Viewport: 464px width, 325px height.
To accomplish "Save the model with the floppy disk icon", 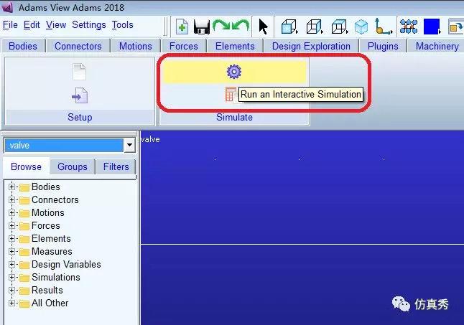I will (202, 27).
